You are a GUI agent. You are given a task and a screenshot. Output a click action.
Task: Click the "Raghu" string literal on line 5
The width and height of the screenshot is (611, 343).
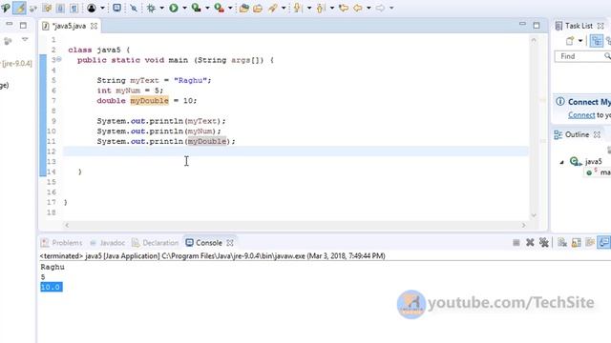pyautogui.click(x=190, y=80)
